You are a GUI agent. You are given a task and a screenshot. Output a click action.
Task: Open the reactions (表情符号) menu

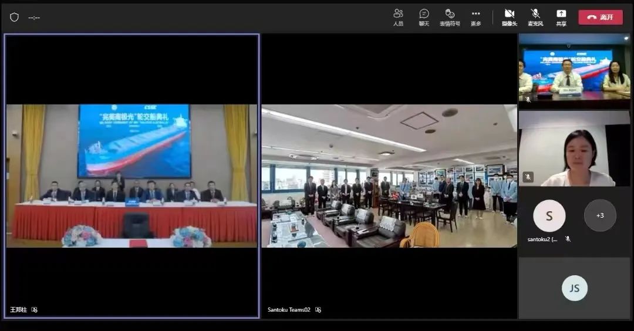point(450,16)
